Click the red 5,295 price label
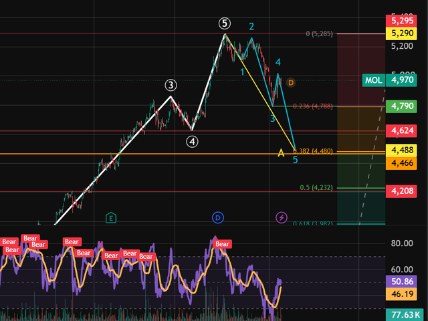This screenshot has height=321, width=428. point(401,21)
